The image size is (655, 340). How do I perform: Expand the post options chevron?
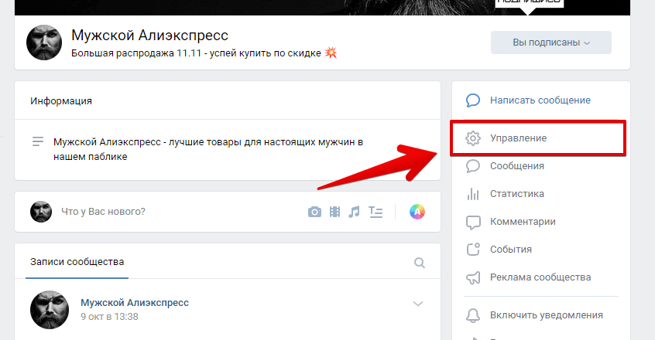coord(418,304)
